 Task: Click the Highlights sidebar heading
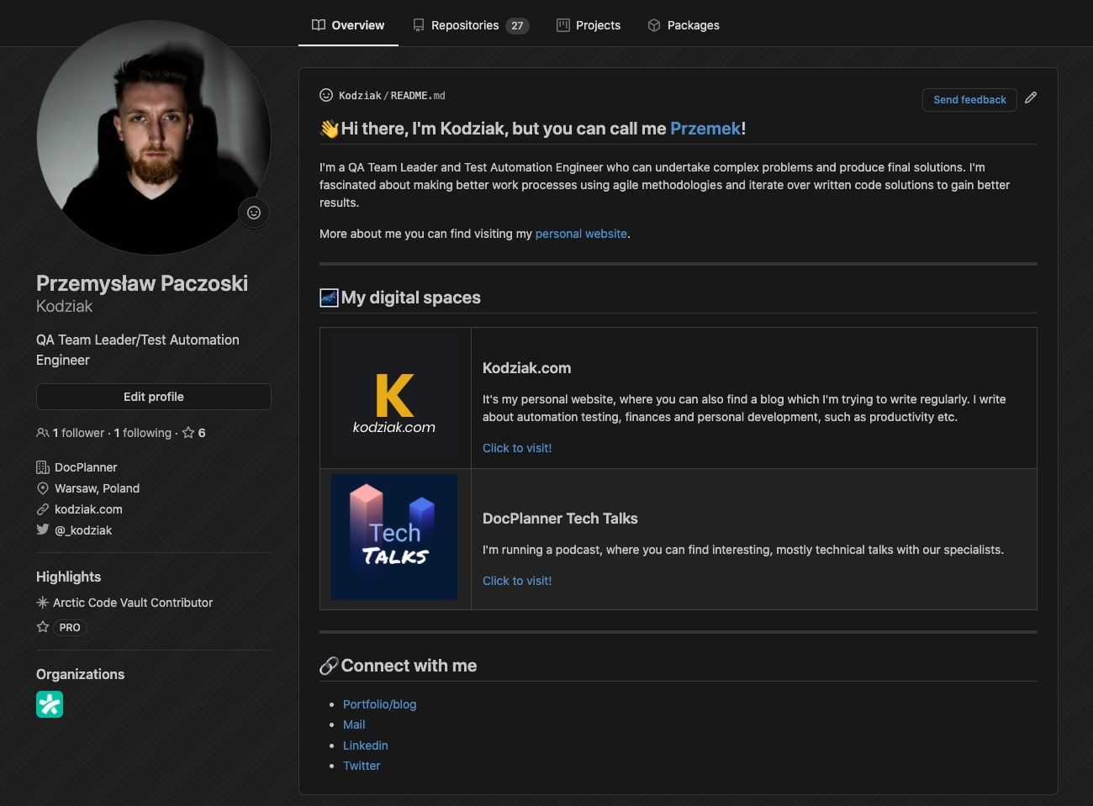pos(68,577)
